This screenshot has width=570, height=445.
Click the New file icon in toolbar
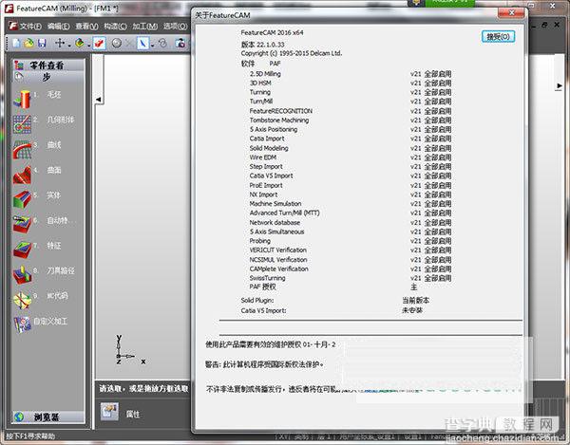[x=16, y=44]
